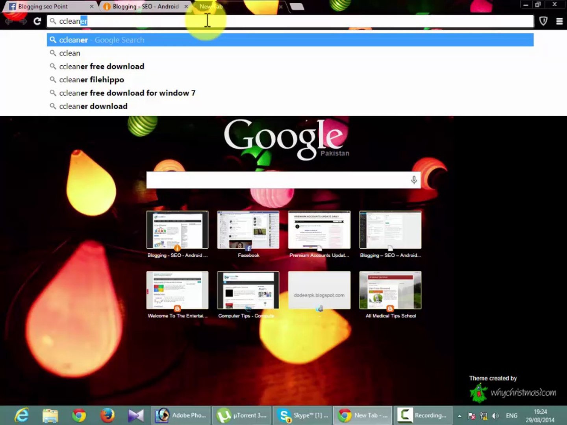
Task: Choose 'ccleaner free download' suggestion
Action: point(290,67)
